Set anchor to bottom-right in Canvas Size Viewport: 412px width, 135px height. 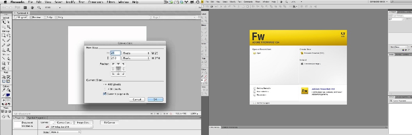[x=123, y=74]
